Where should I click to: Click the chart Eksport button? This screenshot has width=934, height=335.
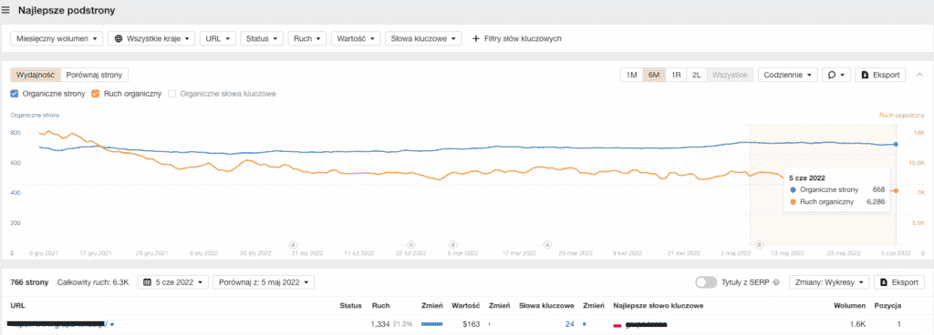pyautogui.click(x=880, y=75)
